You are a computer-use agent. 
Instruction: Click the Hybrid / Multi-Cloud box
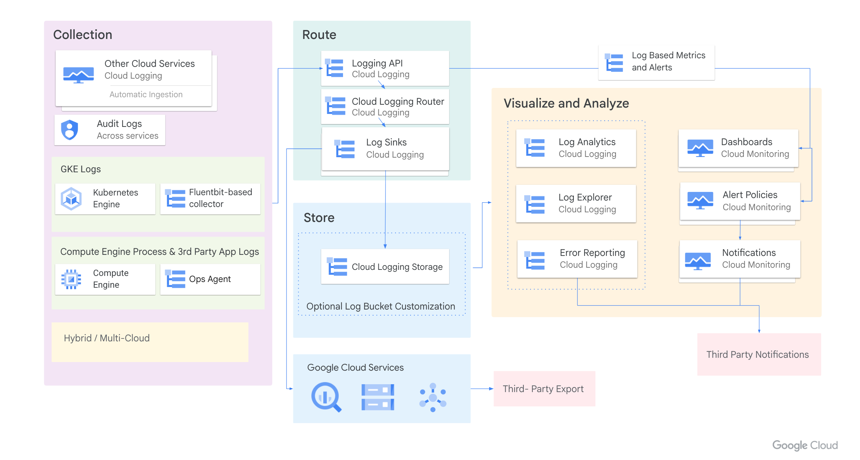(150, 342)
